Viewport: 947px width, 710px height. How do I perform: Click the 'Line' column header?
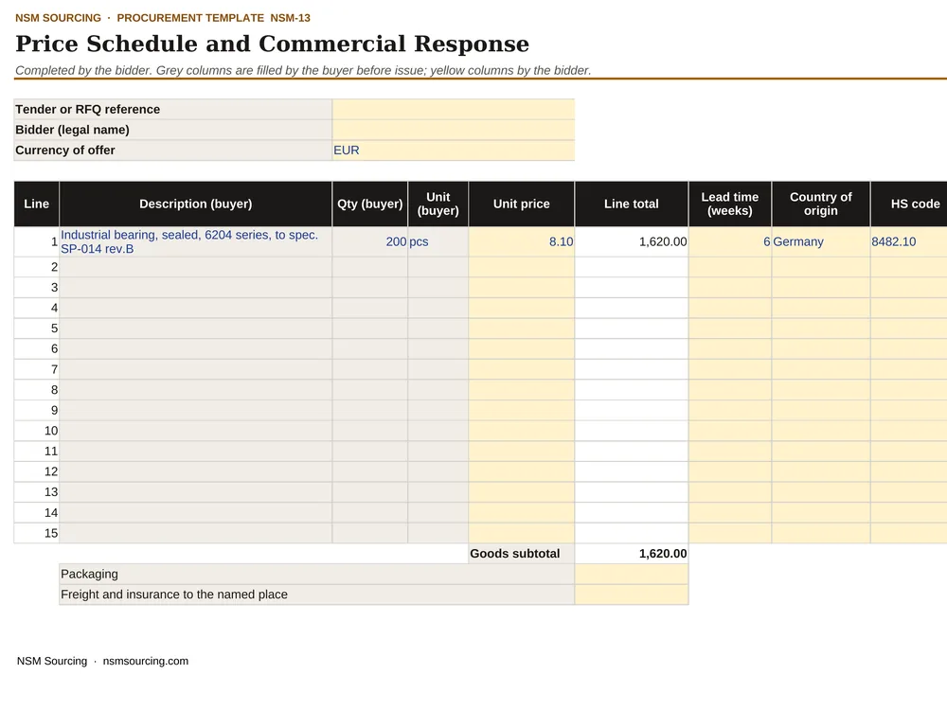point(36,204)
